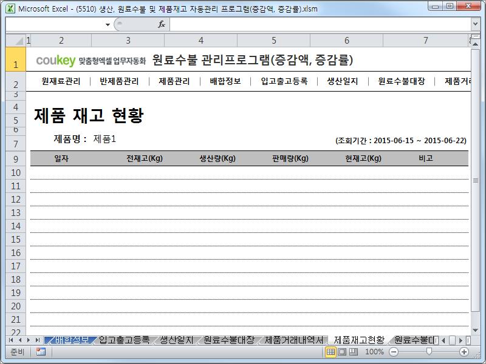Open 생산일지 menu link

coord(343,81)
